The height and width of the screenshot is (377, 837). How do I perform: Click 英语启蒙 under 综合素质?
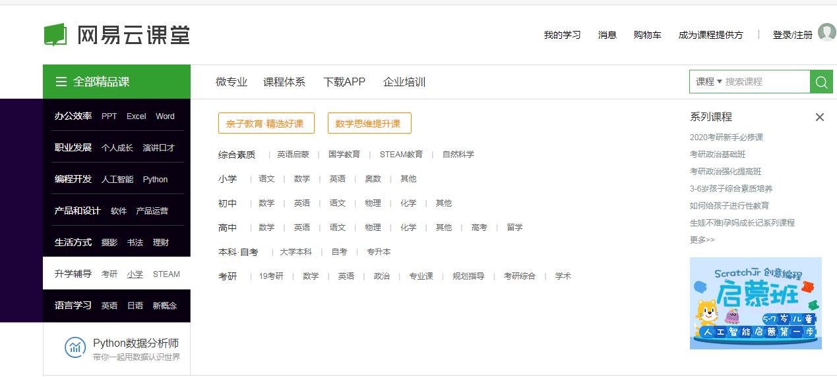293,155
